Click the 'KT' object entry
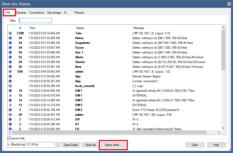This screenshot has height=153, width=233. coord(77,124)
